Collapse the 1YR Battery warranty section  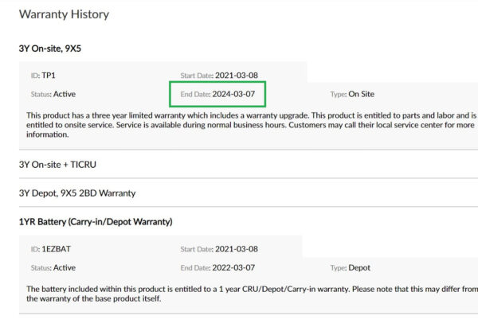pos(96,222)
